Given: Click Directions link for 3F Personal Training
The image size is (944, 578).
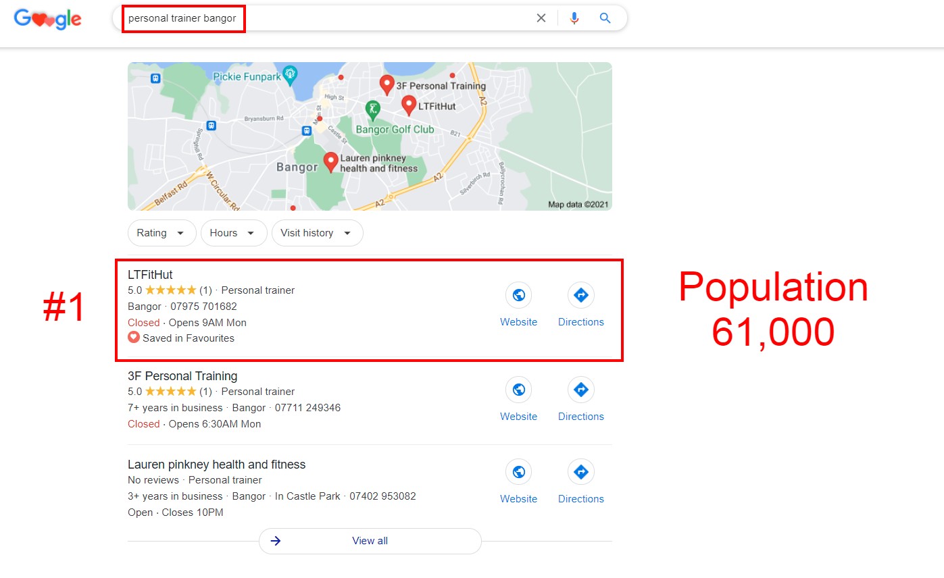Looking at the screenshot, I should [581, 417].
